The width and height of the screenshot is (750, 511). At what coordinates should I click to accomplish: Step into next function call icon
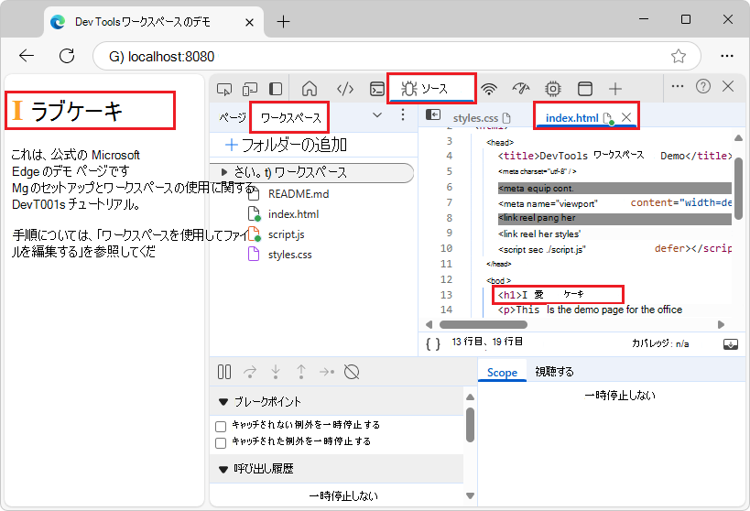tap(276, 372)
